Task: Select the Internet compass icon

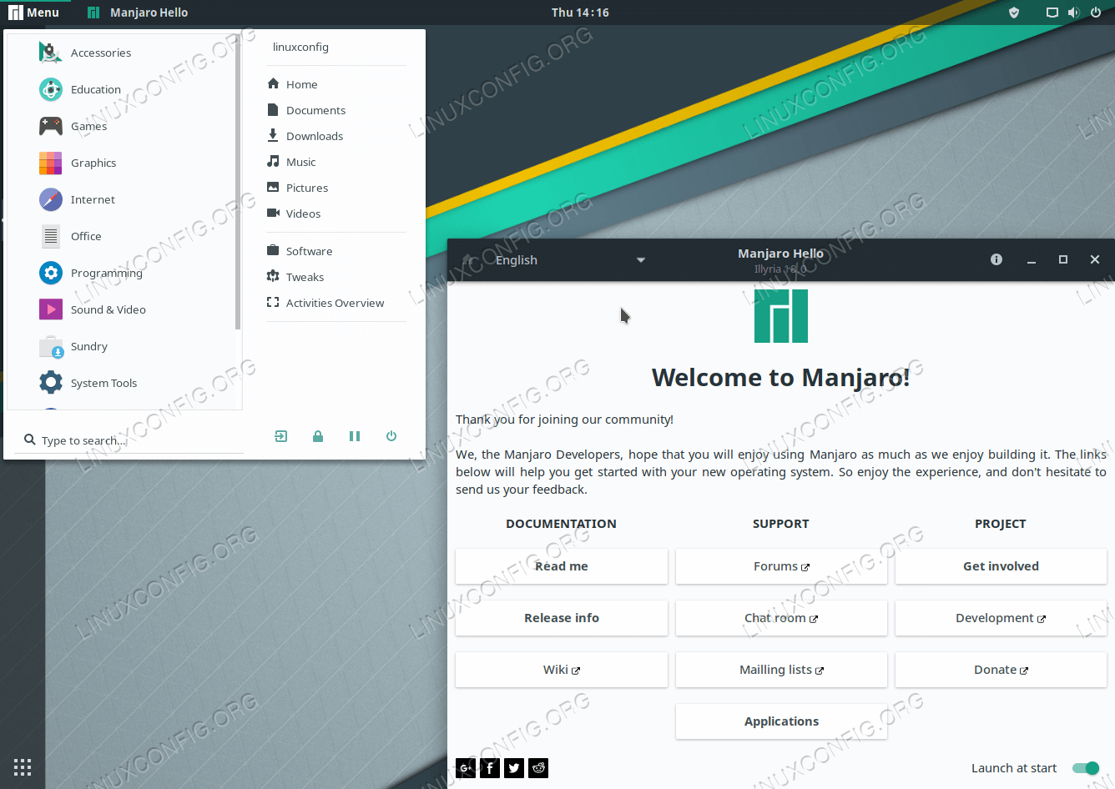Action: tap(50, 199)
